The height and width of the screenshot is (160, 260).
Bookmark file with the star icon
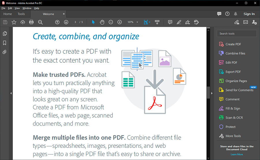(x=14, y=22)
